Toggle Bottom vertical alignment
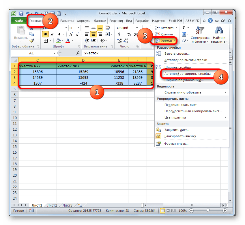Viewport: 245px width, 225px height. coord(100,28)
